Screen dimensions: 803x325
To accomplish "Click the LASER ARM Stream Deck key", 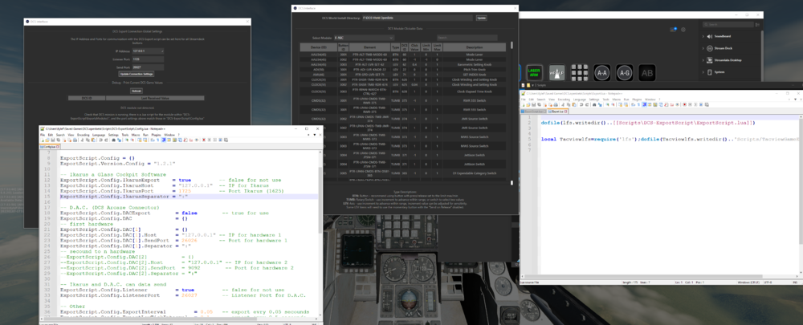I will (x=534, y=74).
